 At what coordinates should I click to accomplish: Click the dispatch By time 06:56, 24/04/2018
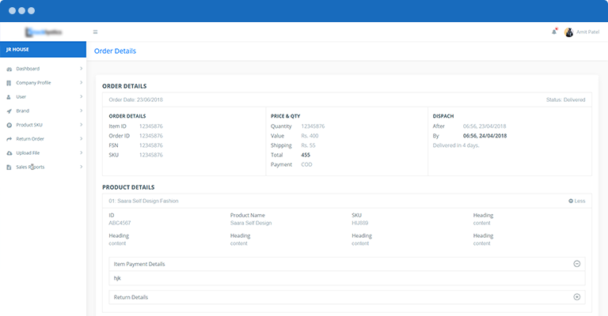[484, 136]
